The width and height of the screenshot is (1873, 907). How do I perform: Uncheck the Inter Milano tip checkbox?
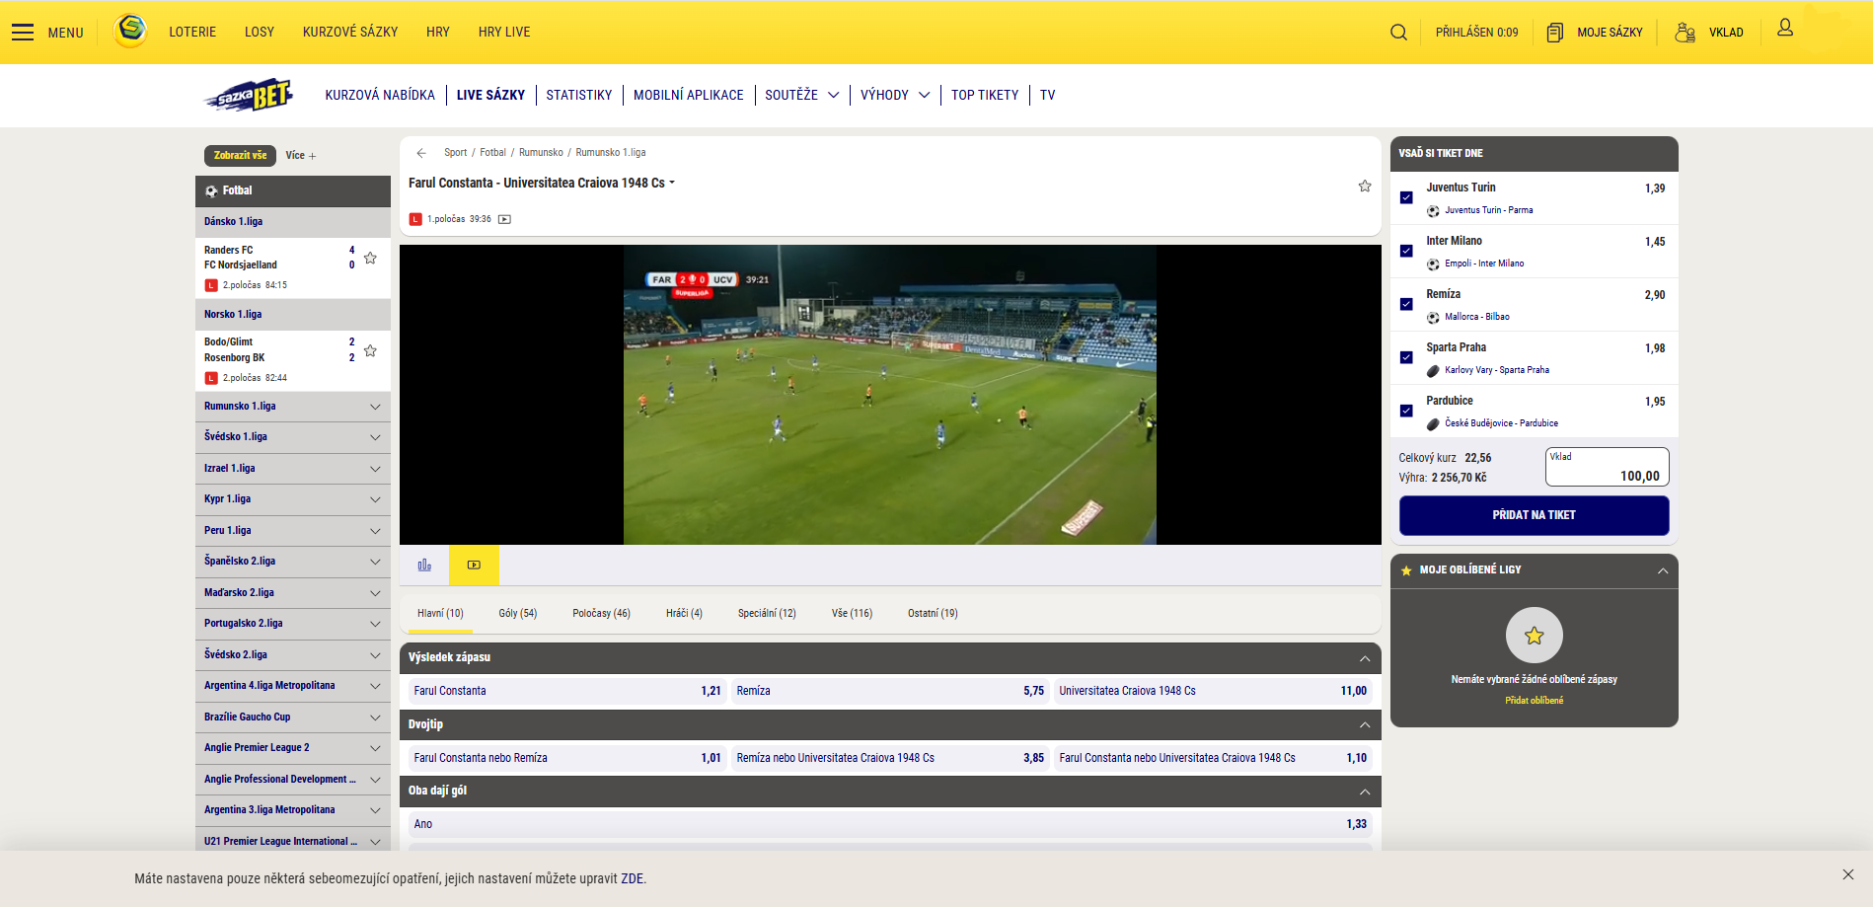click(1406, 251)
